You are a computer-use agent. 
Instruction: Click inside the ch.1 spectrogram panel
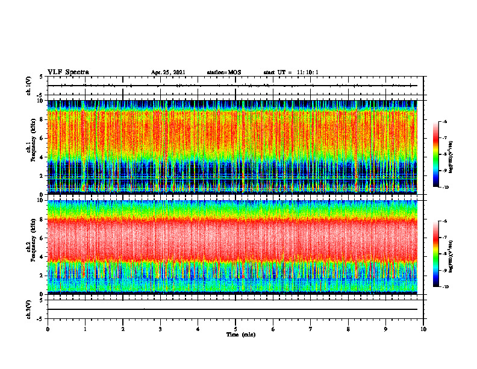point(232,147)
